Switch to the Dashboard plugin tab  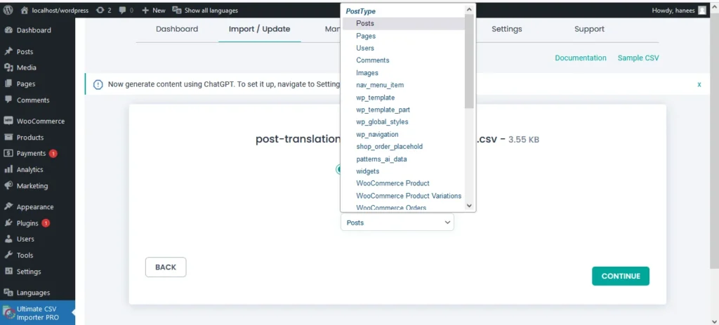[177, 29]
